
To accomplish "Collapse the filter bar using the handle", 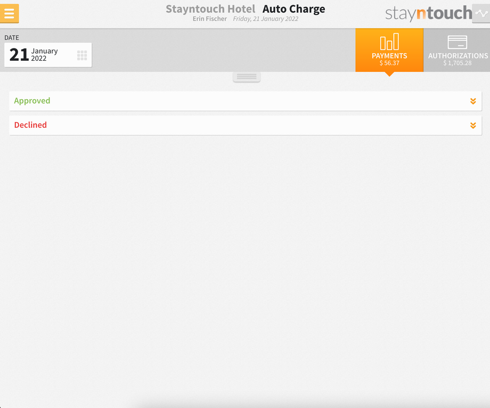I will 247,77.
